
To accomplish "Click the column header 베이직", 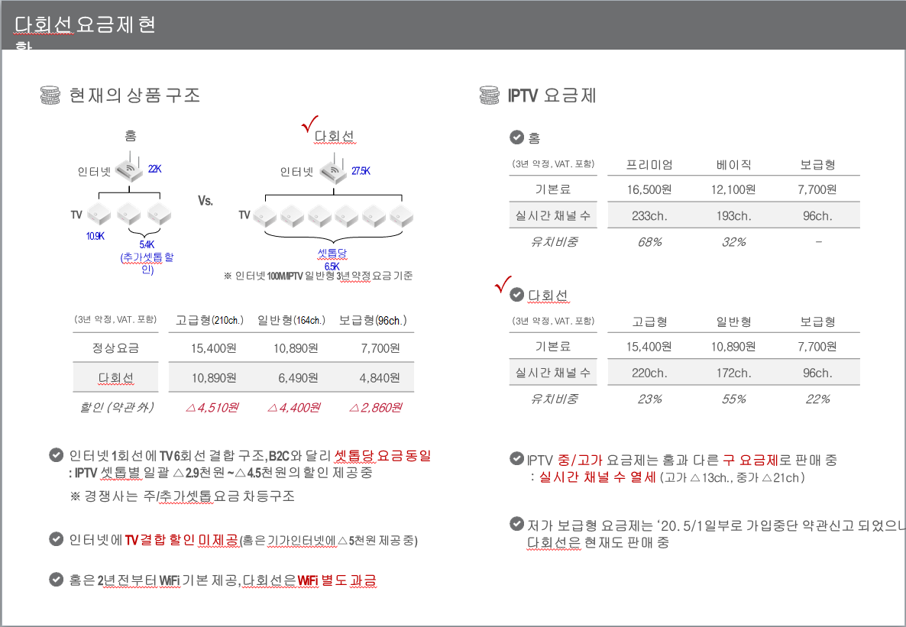I will pos(734,165).
